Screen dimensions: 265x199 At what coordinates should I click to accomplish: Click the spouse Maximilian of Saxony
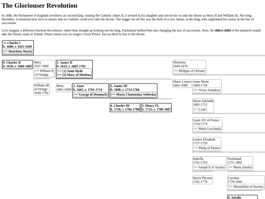click(x=246, y=187)
